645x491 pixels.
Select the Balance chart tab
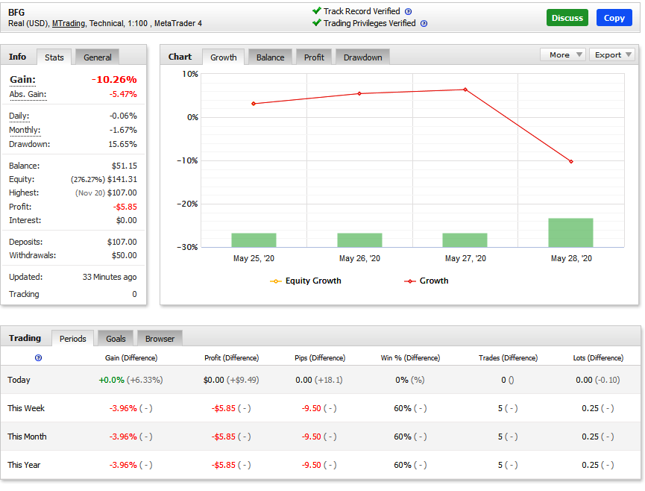[270, 57]
